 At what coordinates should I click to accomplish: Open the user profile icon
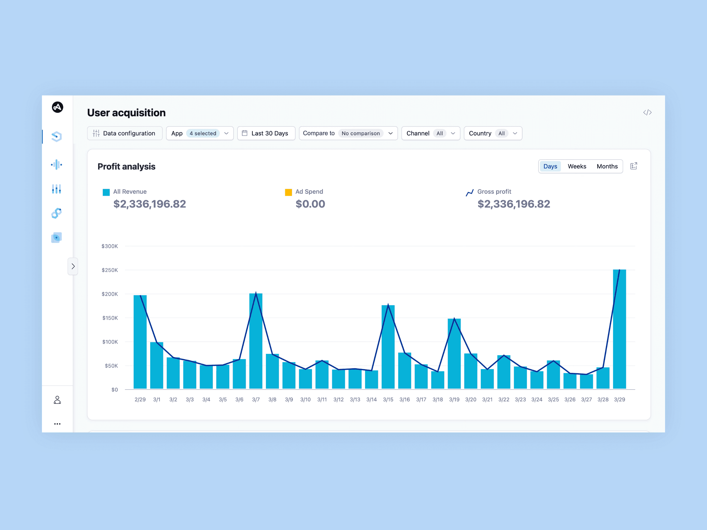coord(57,400)
